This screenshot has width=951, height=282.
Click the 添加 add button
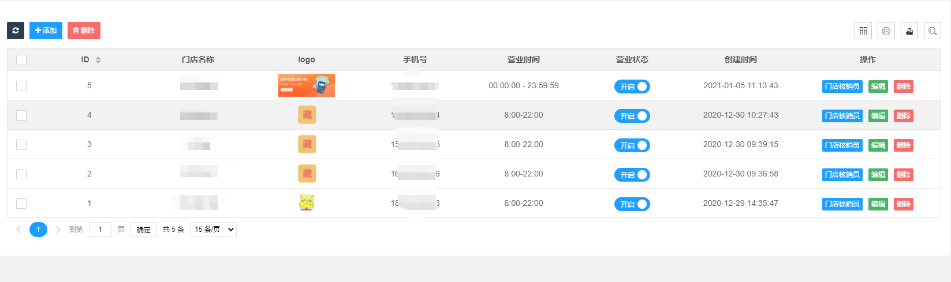pyautogui.click(x=46, y=31)
